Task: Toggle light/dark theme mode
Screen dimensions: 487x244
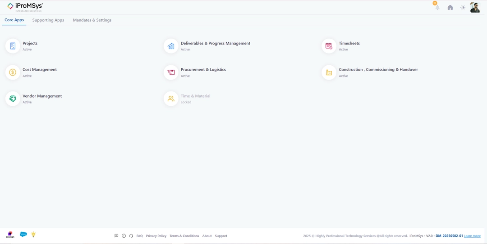Action: pyautogui.click(x=463, y=8)
